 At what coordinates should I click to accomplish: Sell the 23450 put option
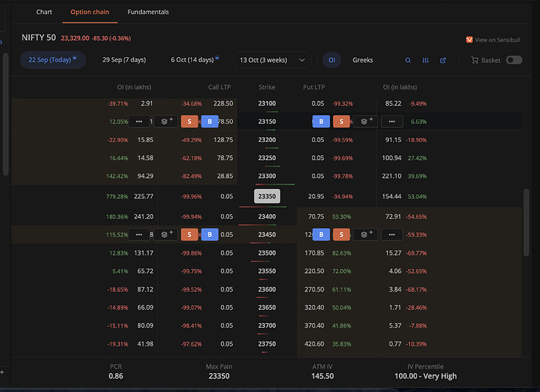click(x=341, y=234)
